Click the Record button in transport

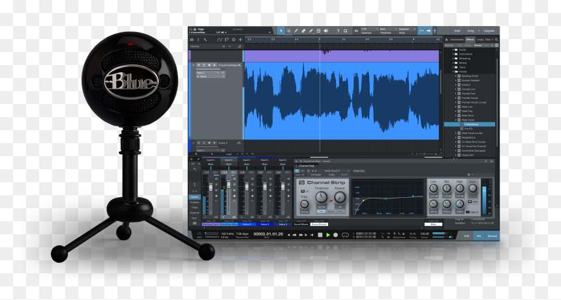[x=335, y=235]
